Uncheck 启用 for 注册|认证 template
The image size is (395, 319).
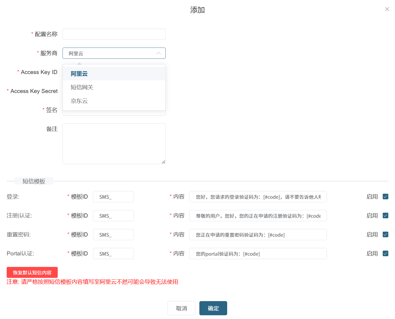385,216
